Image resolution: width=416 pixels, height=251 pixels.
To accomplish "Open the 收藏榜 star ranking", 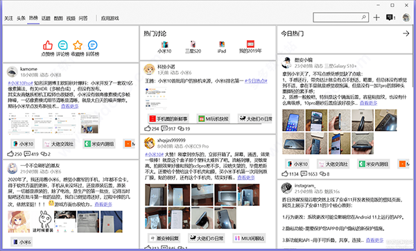I will pyautogui.click(x=78, y=49).
